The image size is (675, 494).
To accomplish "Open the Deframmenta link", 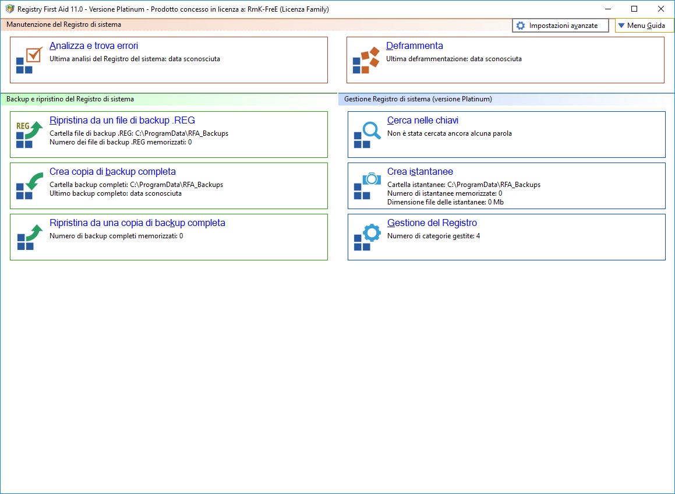I will point(414,46).
